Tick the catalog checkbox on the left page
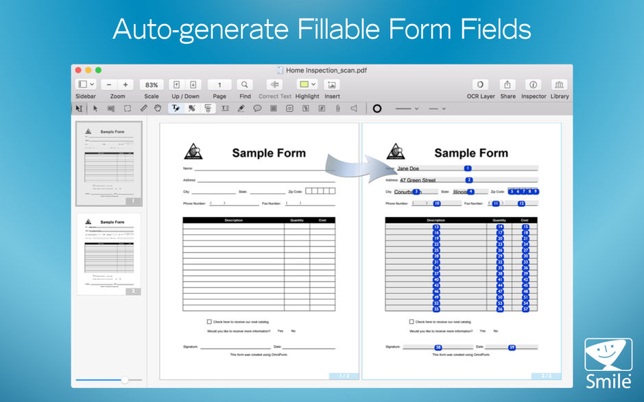Image resolution: width=644 pixels, height=402 pixels. pyautogui.click(x=208, y=321)
